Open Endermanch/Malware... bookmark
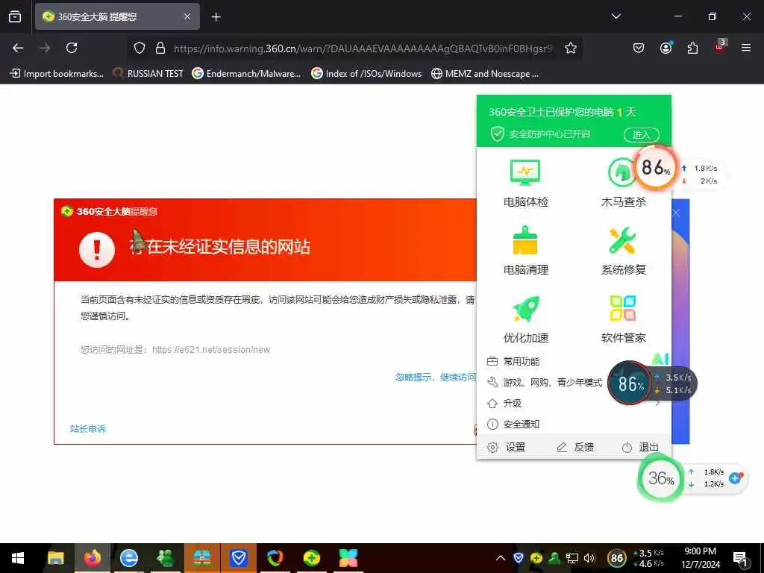 [x=246, y=74]
